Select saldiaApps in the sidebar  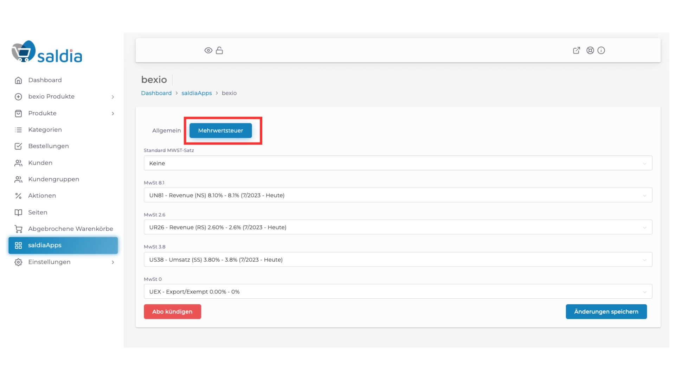[x=63, y=245]
